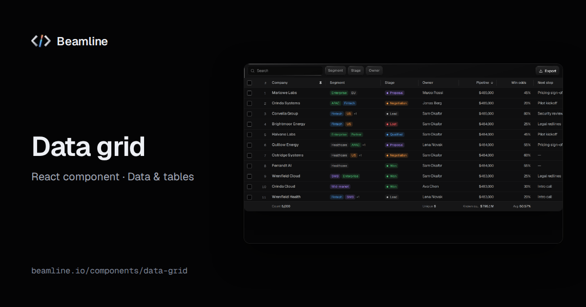Open the beamline.io/components/data-grid link
The image size is (586, 307).
pos(109,270)
